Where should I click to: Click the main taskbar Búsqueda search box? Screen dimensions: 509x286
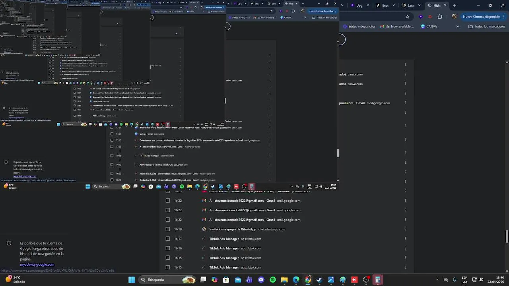tap(167, 280)
